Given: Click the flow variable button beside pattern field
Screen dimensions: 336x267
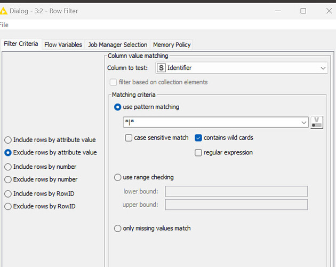Looking at the screenshot, I should (x=317, y=122).
